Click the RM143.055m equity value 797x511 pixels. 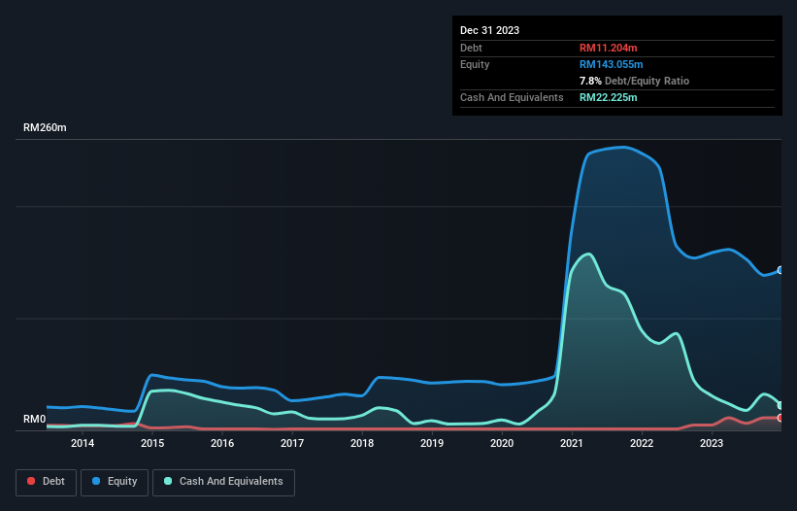pos(611,64)
